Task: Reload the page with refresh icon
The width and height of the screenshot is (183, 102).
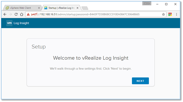Action: (16, 14)
